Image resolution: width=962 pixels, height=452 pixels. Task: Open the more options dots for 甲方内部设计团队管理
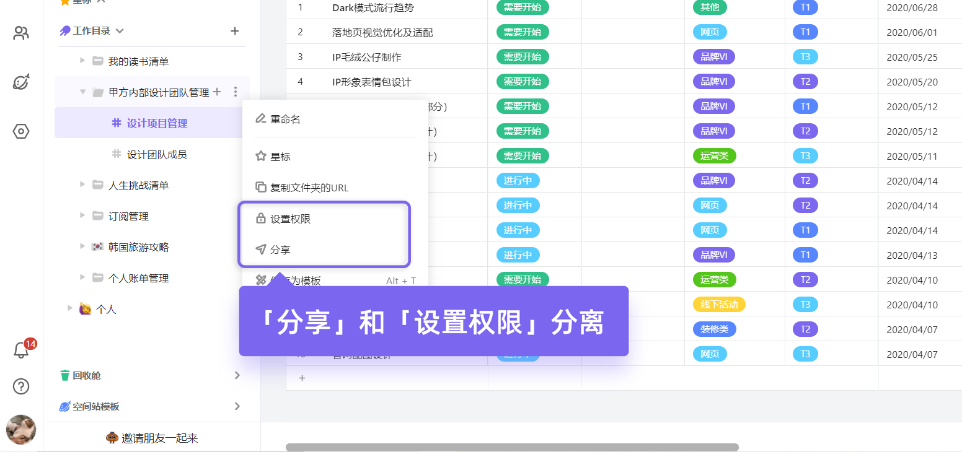[x=236, y=92]
